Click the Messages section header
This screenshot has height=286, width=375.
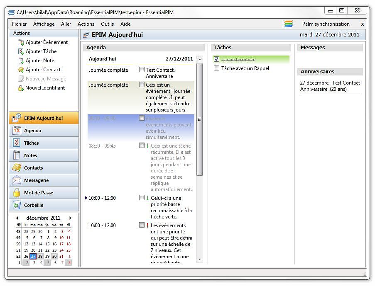(330, 48)
